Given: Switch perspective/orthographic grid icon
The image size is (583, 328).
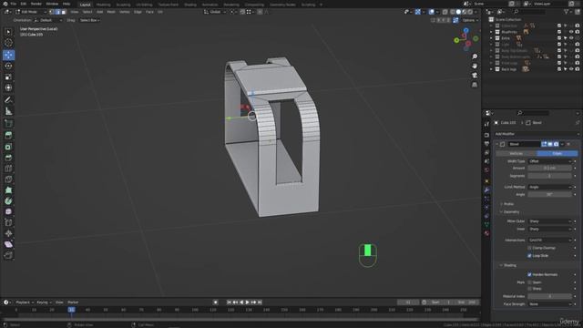Looking at the screenshot, I should pyautogui.click(x=475, y=85).
